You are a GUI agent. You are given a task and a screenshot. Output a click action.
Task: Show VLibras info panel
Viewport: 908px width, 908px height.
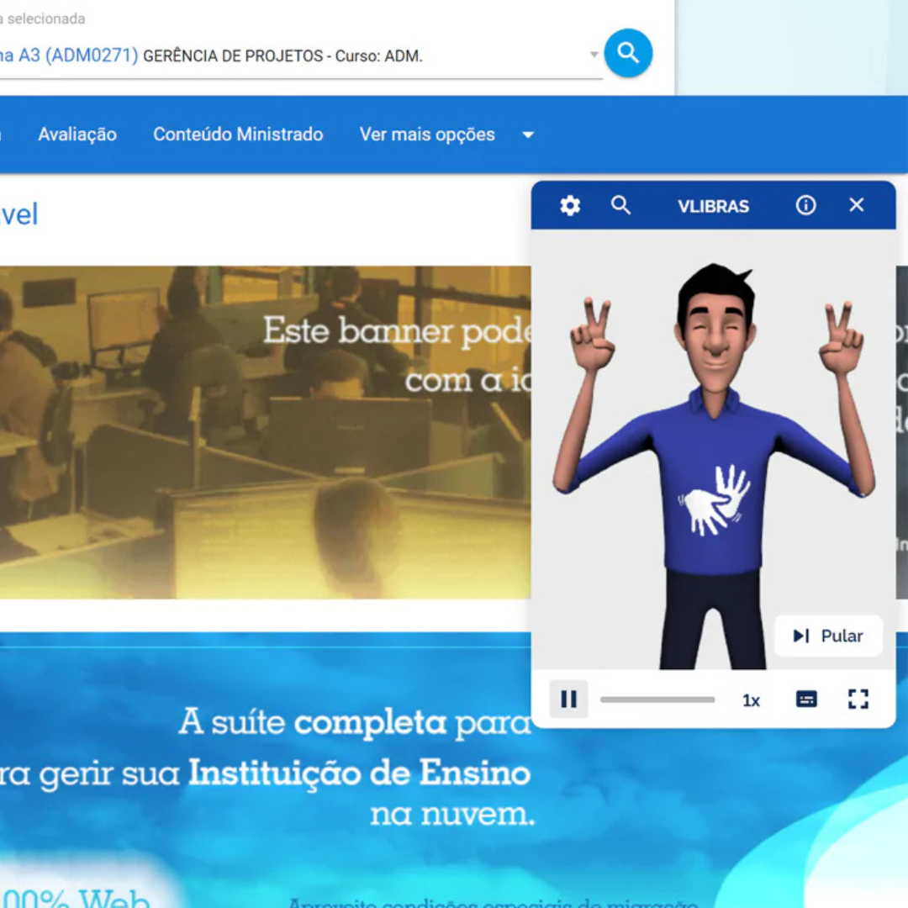coord(805,205)
